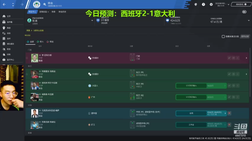Viewport: 252px width, 141px height.
Task: Cancel the work permit deal red X
Action: click(x=229, y=125)
